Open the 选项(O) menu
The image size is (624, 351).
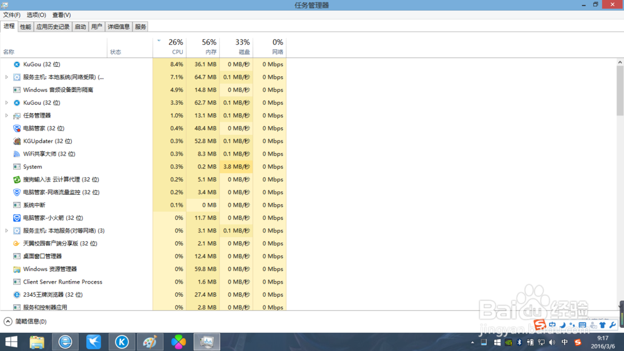[36, 15]
